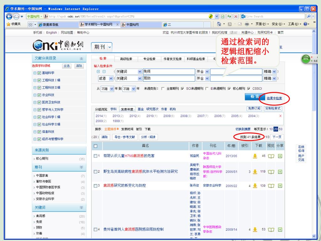Share article 1 with green plus icon
This screenshot has width=321, height=241.
[280, 156]
